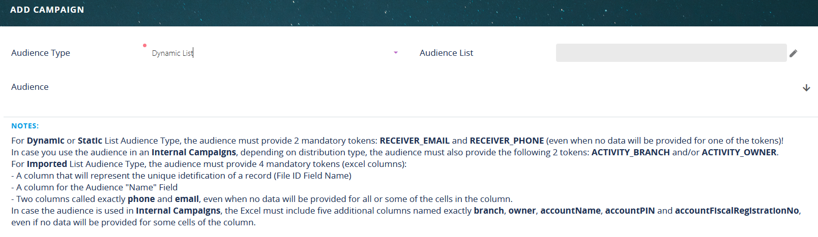Click the RECEIVER_PHONE token text

tap(507, 141)
